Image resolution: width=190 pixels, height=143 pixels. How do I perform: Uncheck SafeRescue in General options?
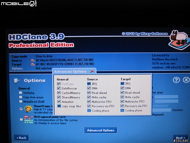[x=59, y=88]
